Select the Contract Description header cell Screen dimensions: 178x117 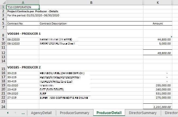point(91,23)
